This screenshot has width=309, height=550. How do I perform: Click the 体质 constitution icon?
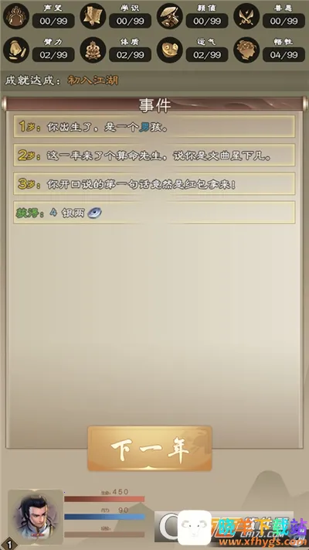(93, 50)
